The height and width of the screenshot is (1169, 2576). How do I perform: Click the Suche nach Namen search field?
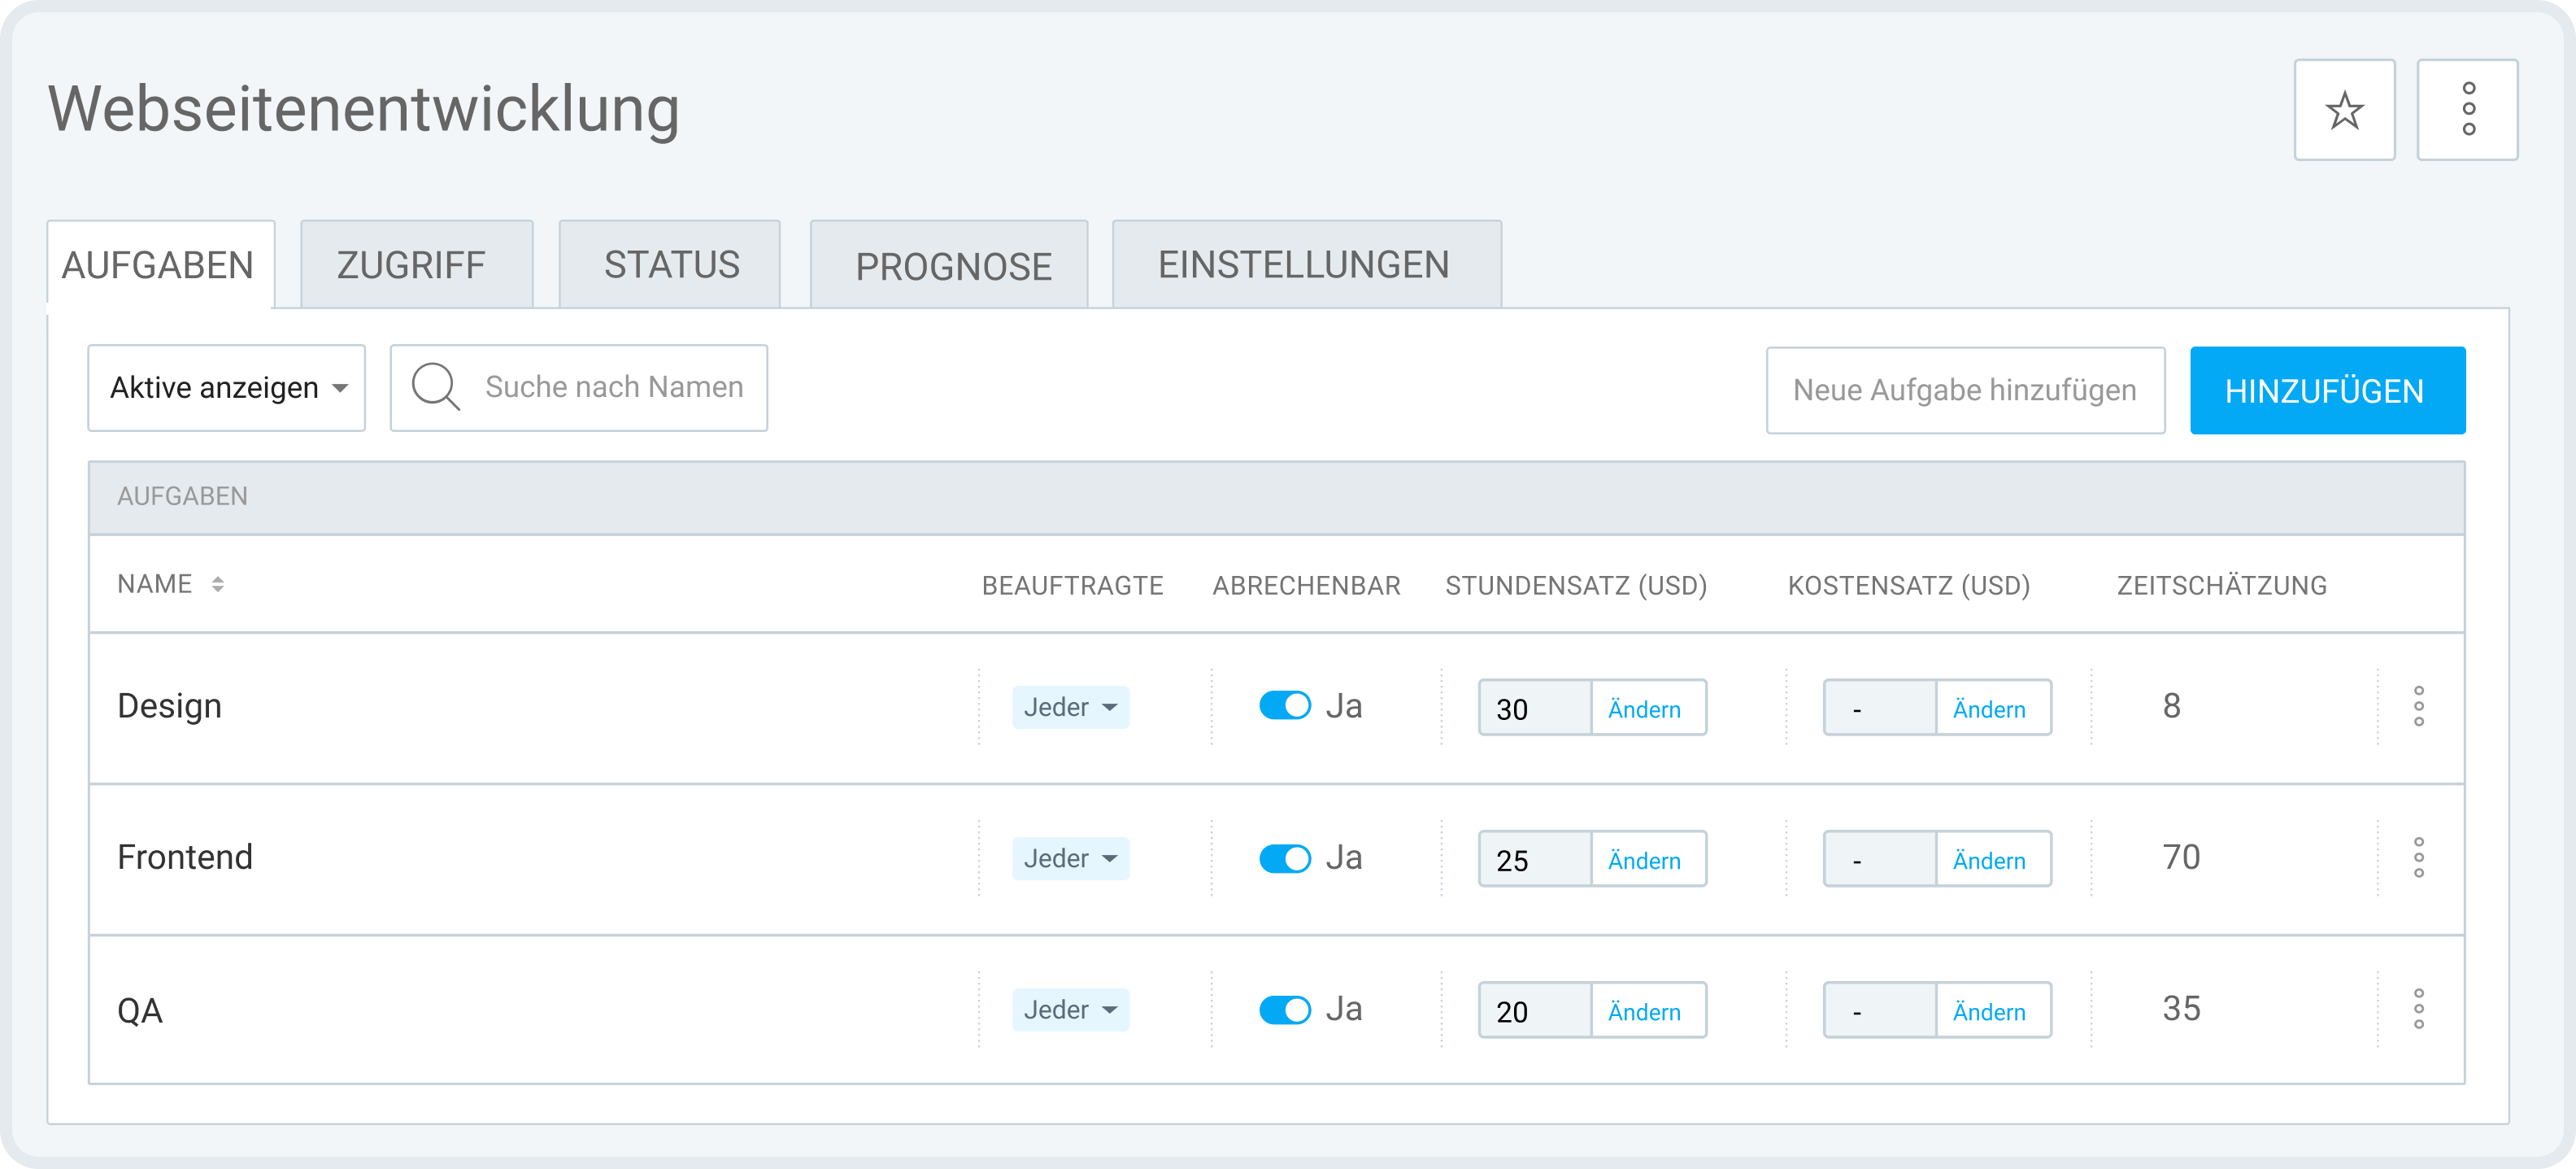[612, 387]
